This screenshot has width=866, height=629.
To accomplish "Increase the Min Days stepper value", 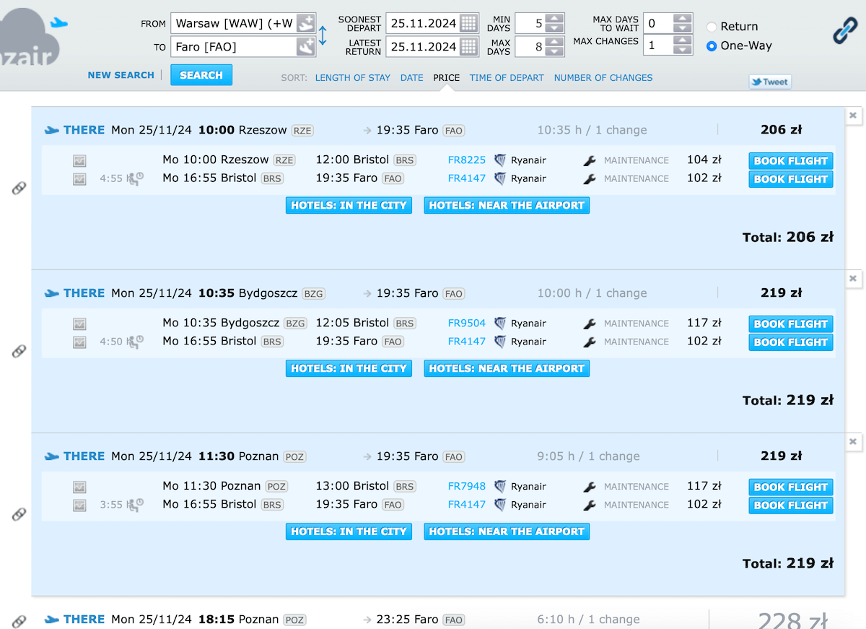I will [x=554, y=18].
